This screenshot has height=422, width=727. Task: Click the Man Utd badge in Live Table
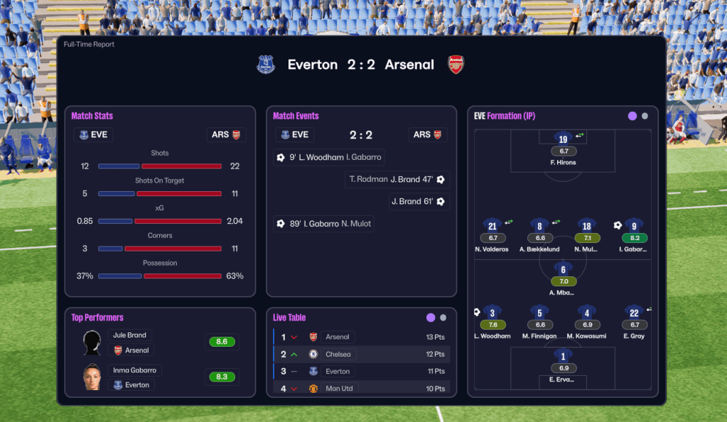(313, 389)
